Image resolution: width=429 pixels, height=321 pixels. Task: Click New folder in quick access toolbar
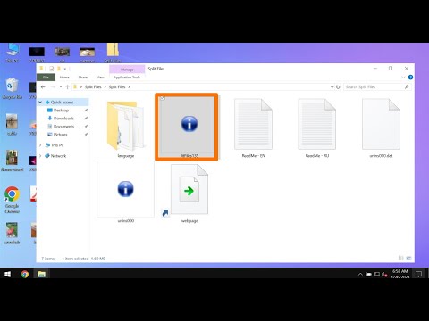pyautogui.click(x=59, y=69)
